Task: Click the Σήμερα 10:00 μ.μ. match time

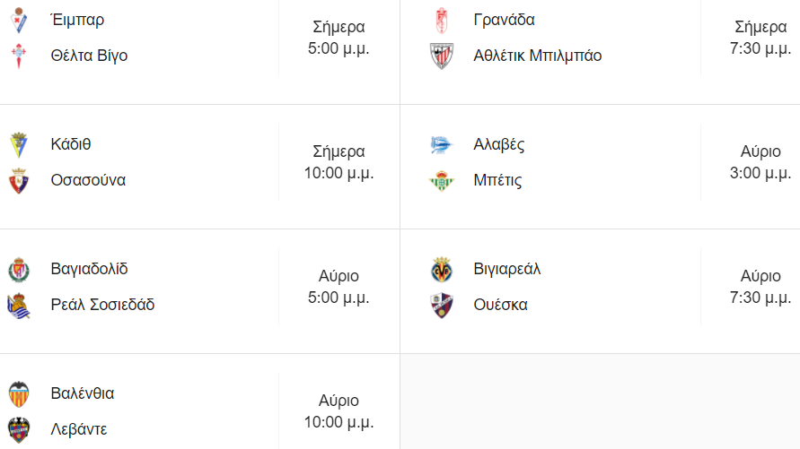Action: [x=338, y=162]
